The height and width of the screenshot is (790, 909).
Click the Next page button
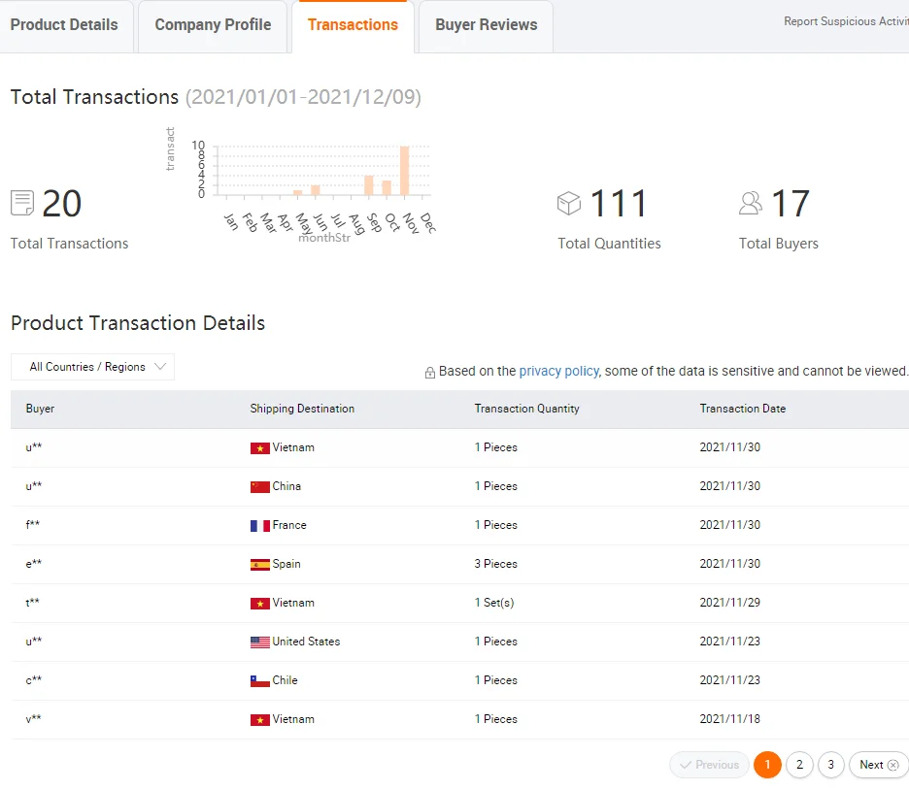click(x=878, y=765)
